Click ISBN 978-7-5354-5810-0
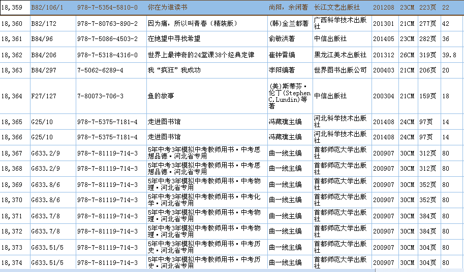 tap(111, 8)
